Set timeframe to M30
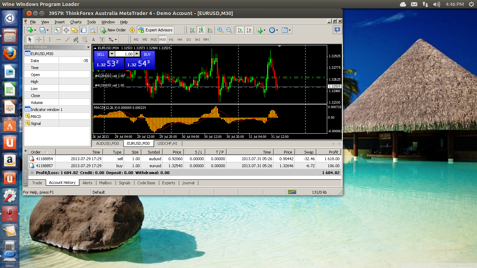Viewport: 477px width, 268px height. [x=162, y=39]
